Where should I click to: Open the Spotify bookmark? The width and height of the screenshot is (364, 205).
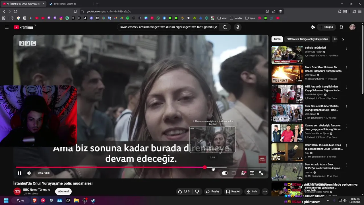(x=128, y=18)
